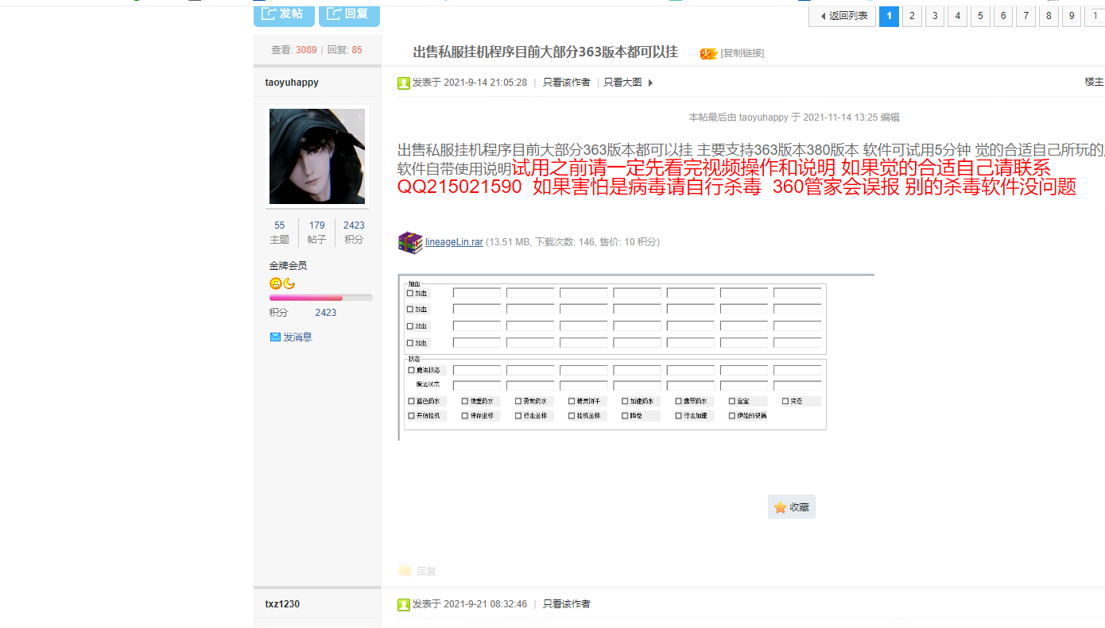Filter txz1230's post with 只看该作者
This screenshot has width=1105, height=628.
(567, 604)
